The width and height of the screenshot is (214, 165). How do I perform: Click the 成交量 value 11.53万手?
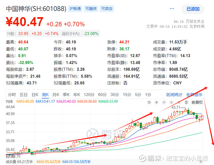(178, 42)
